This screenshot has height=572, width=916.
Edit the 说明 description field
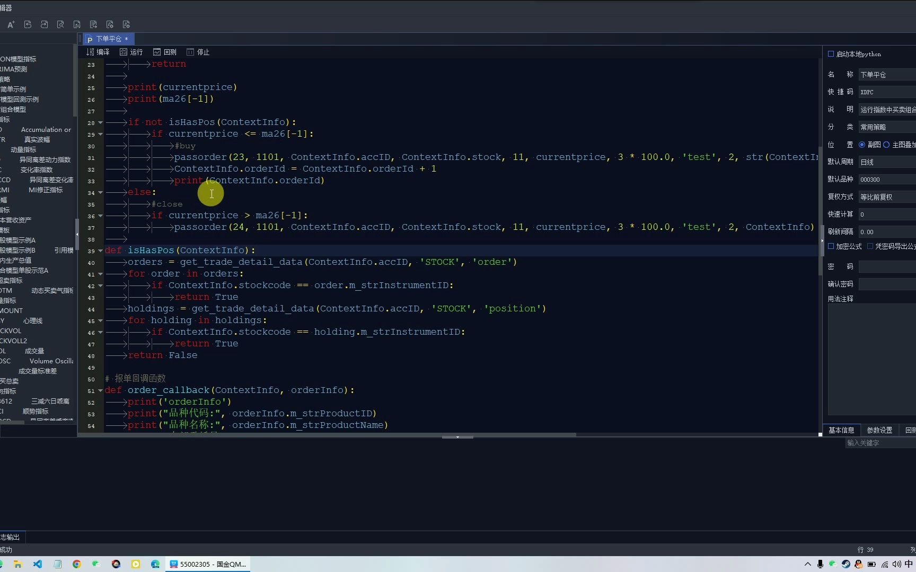pos(887,110)
